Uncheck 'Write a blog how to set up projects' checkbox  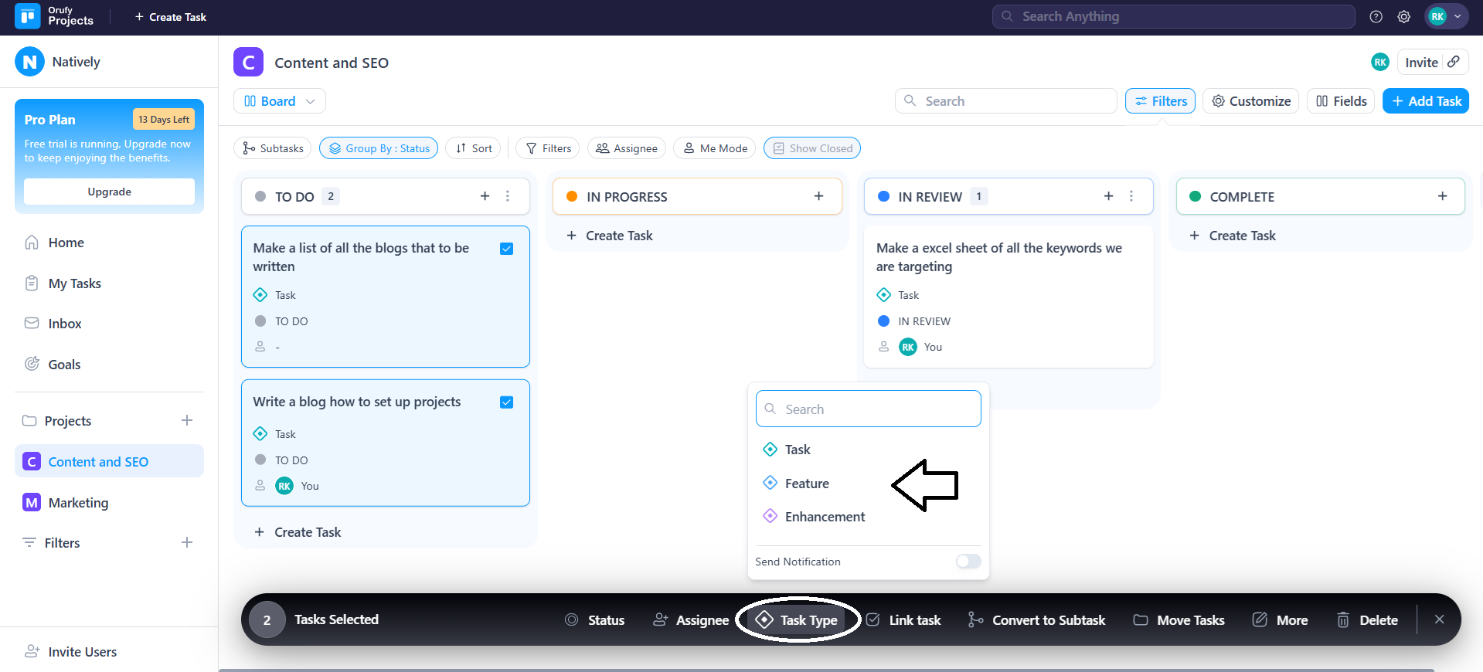(507, 402)
